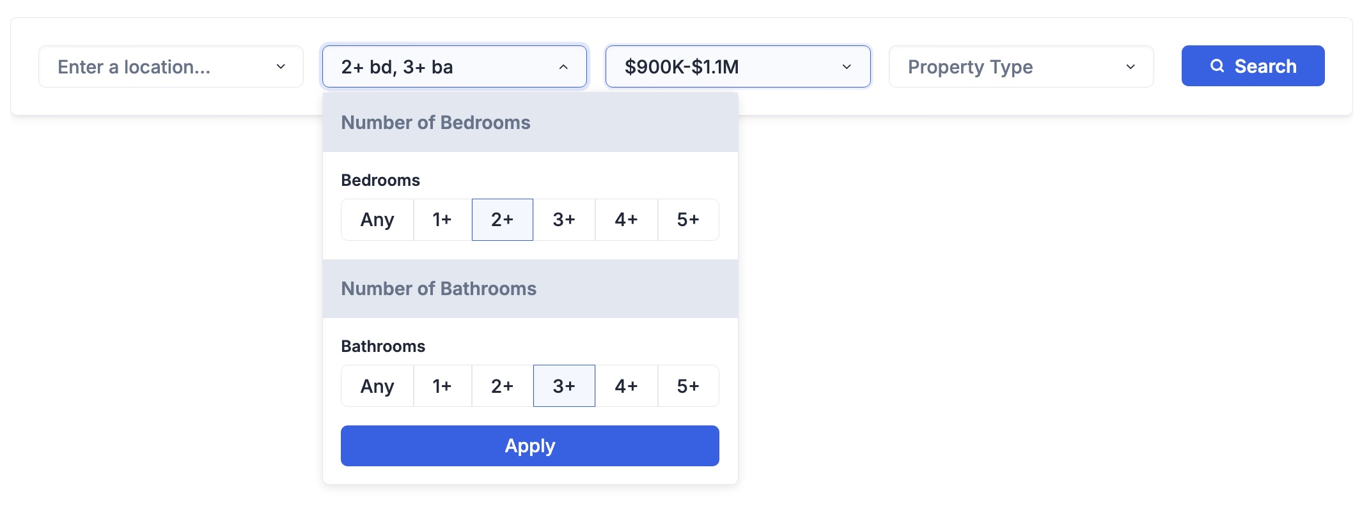Choose 1+ bathrooms option
This screenshot has width=1362, height=511.
pyautogui.click(x=442, y=386)
